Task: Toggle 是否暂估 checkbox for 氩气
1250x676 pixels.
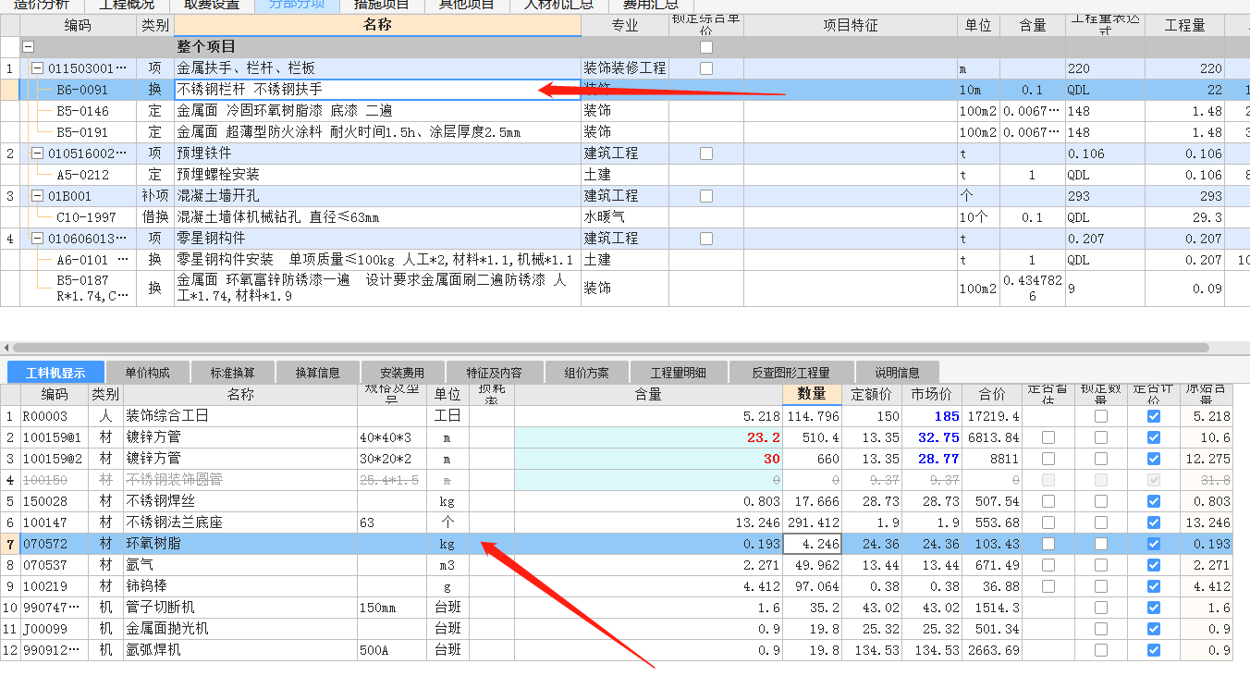Action: (1048, 565)
